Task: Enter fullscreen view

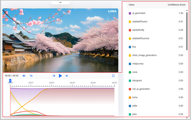Action: pos(113,76)
